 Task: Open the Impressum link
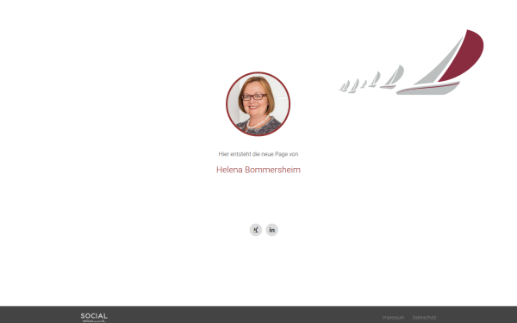click(393, 318)
